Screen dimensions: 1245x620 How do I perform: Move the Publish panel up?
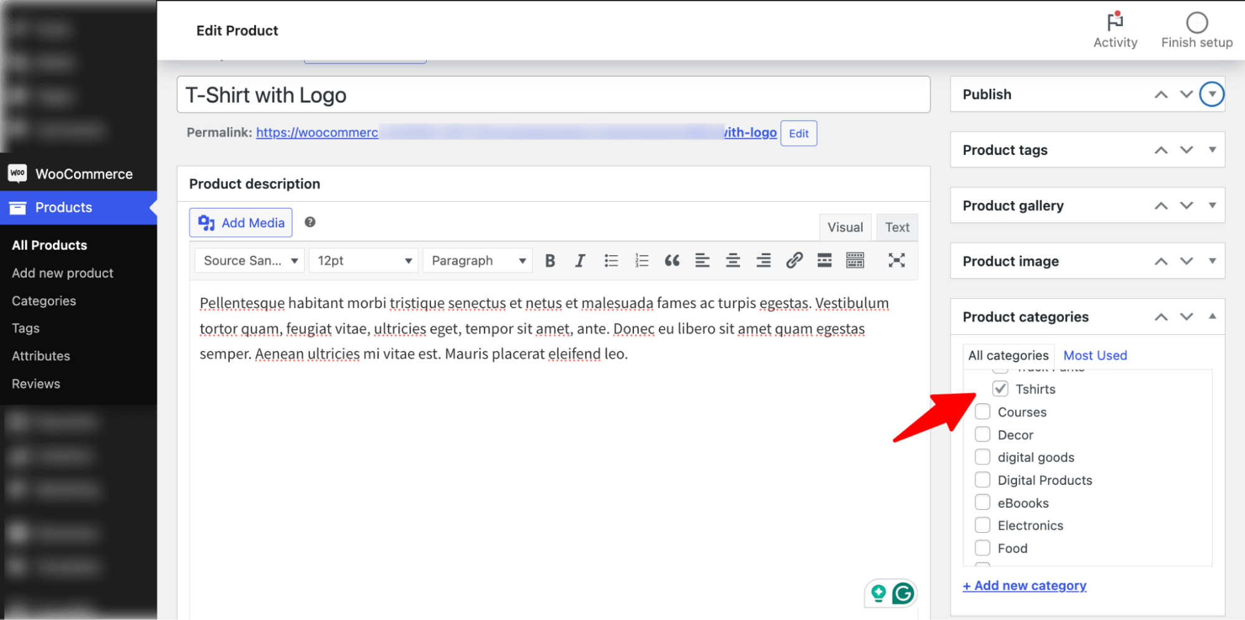[x=1161, y=95]
